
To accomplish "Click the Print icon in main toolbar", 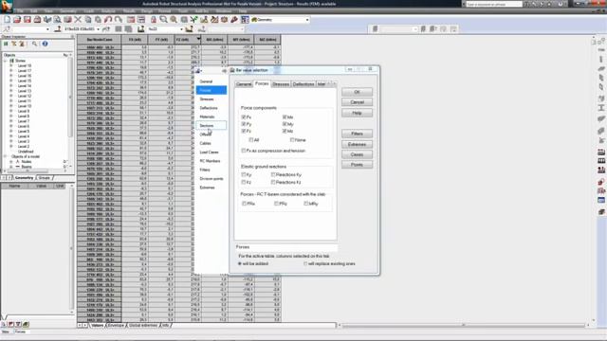I will click(x=37, y=19).
